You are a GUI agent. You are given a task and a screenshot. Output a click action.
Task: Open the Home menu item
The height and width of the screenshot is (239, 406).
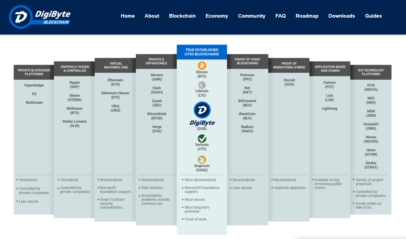pyautogui.click(x=128, y=16)
